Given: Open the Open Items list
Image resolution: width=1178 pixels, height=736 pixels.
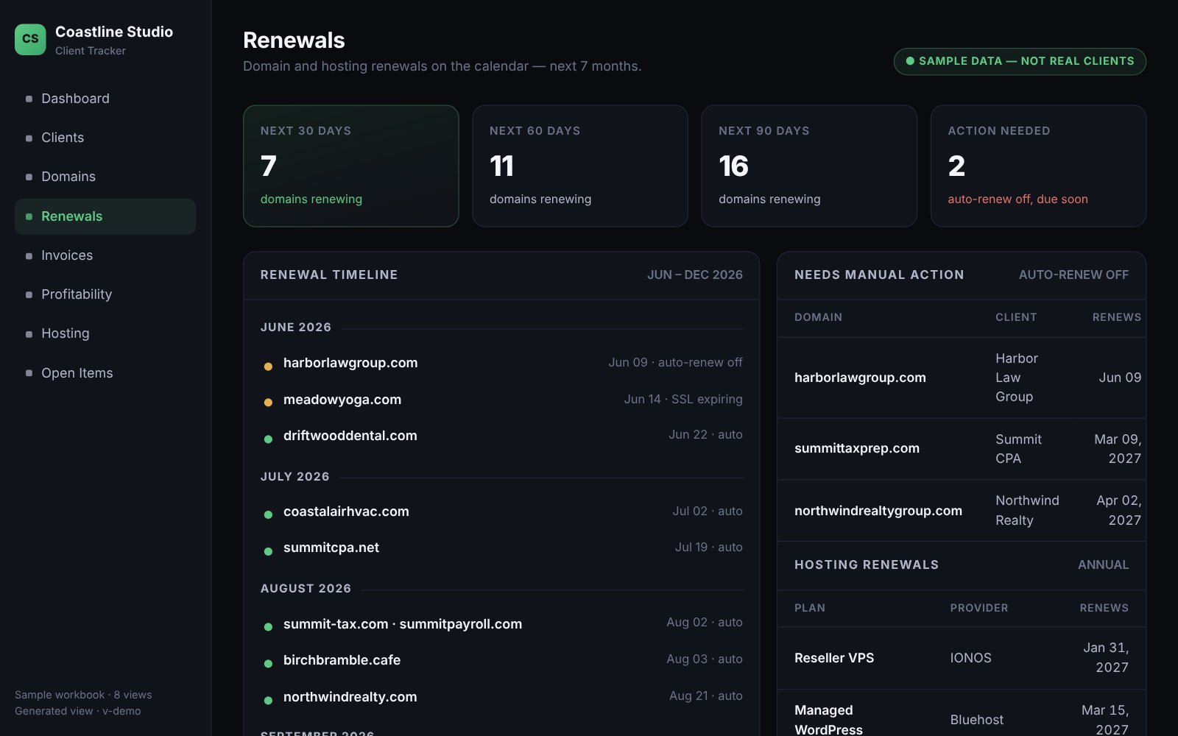Looking at the screenshot, I should pyautogui.click(x=105, y=373).
